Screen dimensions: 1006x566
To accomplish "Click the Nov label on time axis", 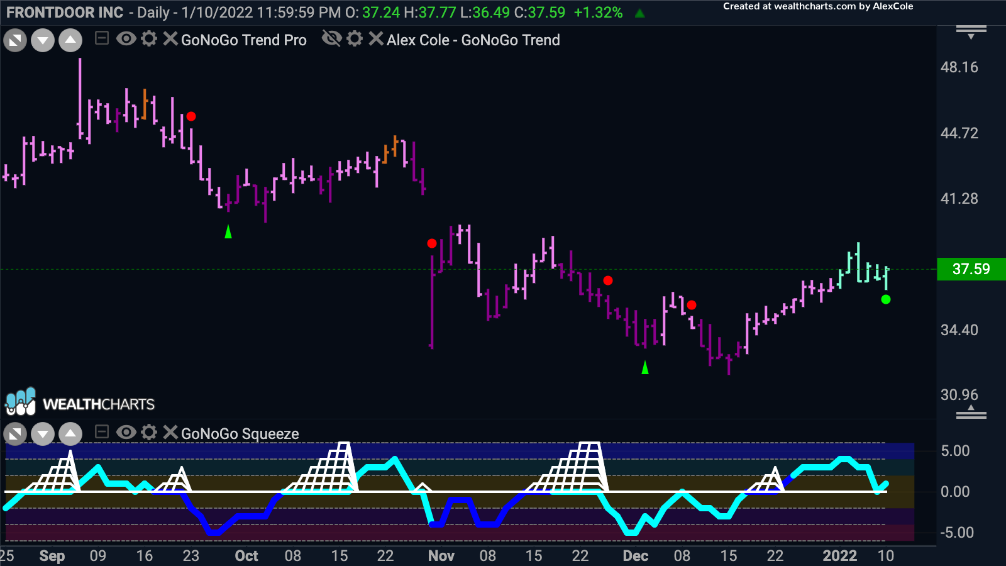I will click(441, 556).
